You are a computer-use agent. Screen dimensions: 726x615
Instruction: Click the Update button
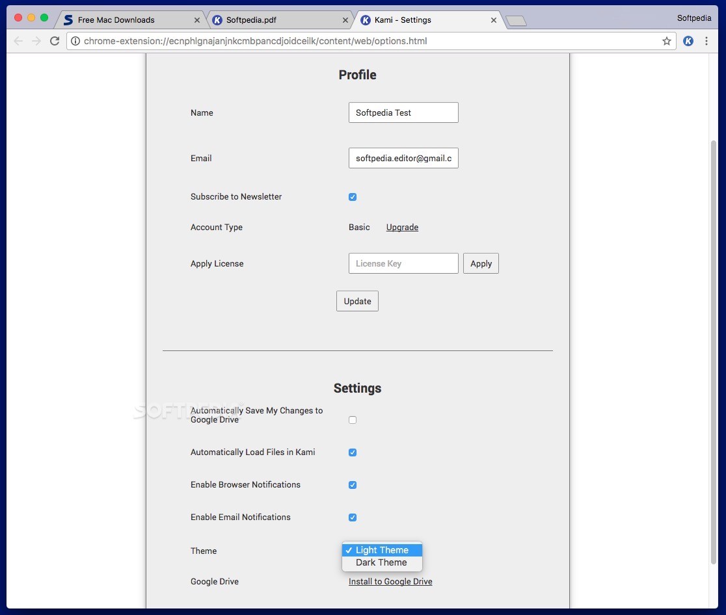pos(357,300)
